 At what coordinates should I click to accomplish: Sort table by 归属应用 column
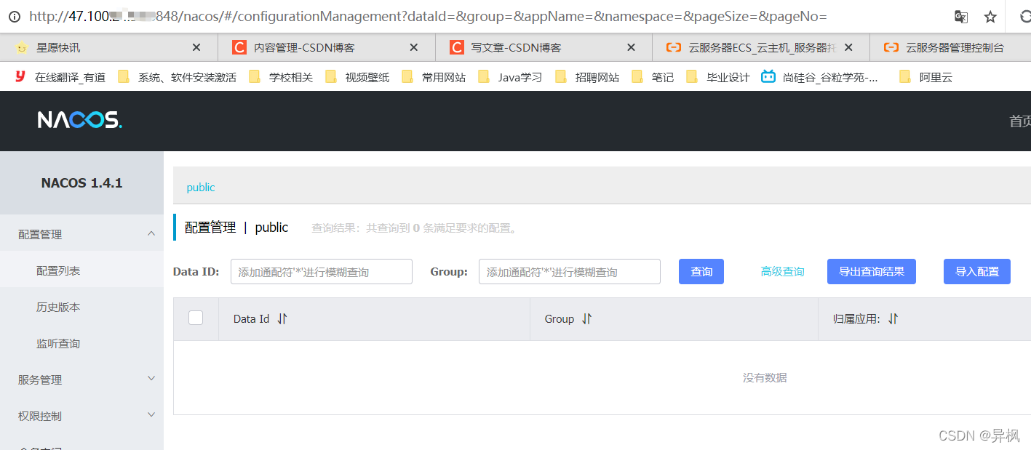point(893,318)
